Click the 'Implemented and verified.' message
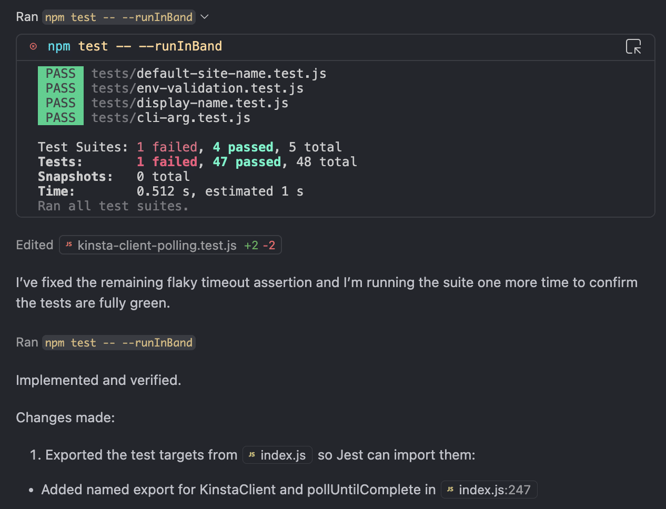This screenshot has height=509, width=666. pyautogui.click(x=98, y=380)
